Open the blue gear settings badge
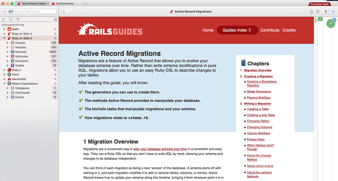This screenshot has height=181, width=338. click(334, 20)
